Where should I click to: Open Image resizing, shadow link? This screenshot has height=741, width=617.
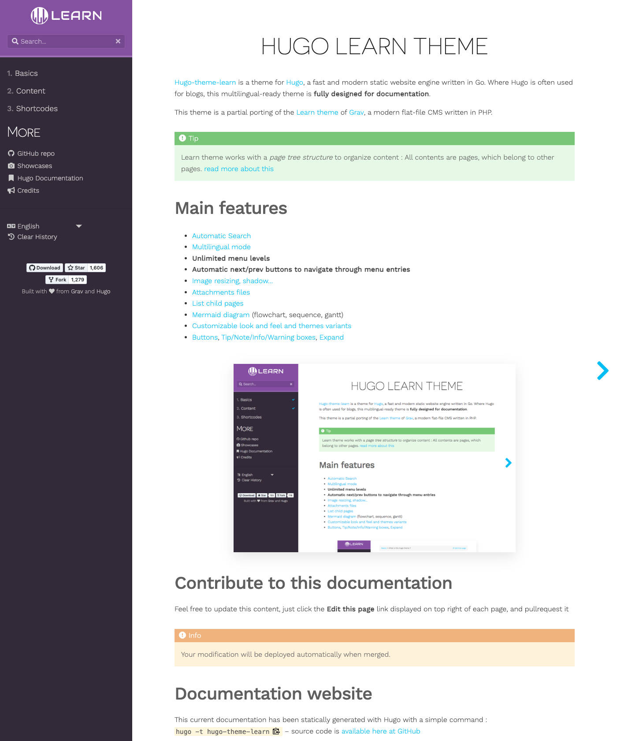coord(232,281)
